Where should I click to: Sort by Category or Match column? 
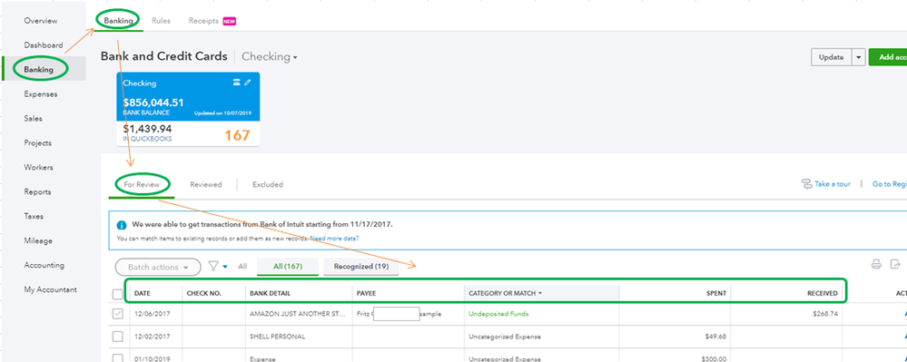coord(505,293)
